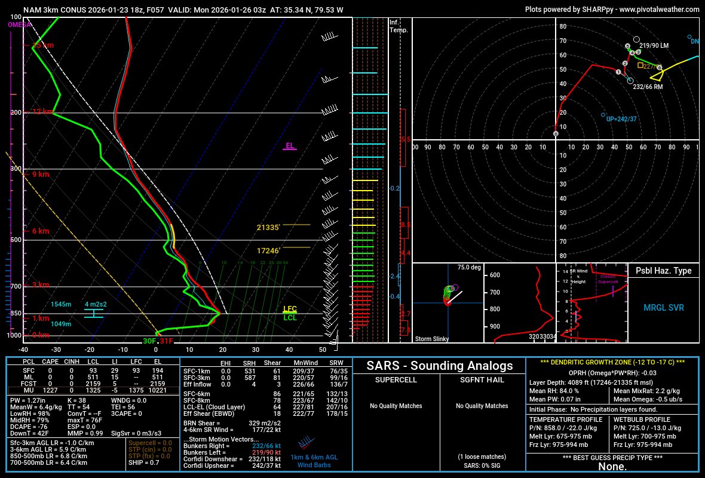Select the SHIP = 0.7 value
The width and height of the screenshot is (705, 478).
(x=143, y=462)
